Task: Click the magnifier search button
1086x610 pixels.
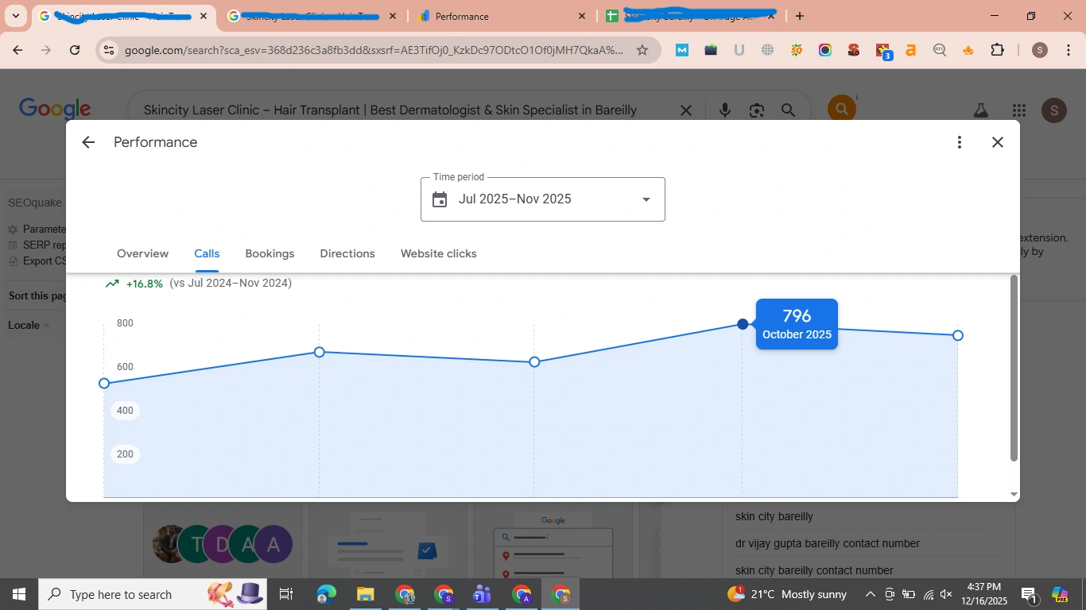Action: (x=788, y=110)
